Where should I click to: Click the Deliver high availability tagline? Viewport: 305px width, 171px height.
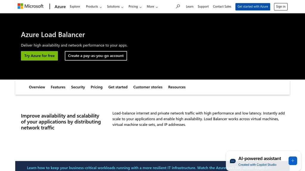tap(74, 45)
